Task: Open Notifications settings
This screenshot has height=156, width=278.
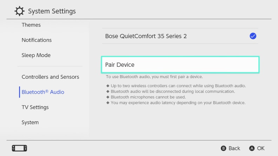Action: click(37, 40)
